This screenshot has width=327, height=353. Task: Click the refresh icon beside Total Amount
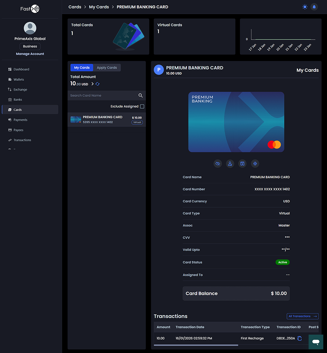(x=98, y=84)
